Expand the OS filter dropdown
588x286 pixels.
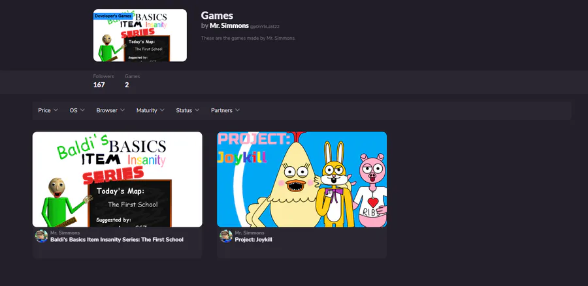(77, 110)
